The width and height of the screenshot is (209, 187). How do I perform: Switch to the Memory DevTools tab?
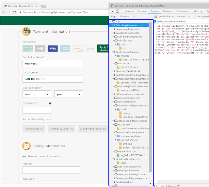click(198, 11)
